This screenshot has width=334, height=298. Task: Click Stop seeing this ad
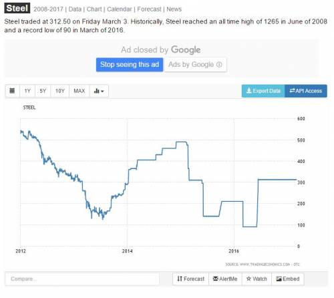pos(130,65)
